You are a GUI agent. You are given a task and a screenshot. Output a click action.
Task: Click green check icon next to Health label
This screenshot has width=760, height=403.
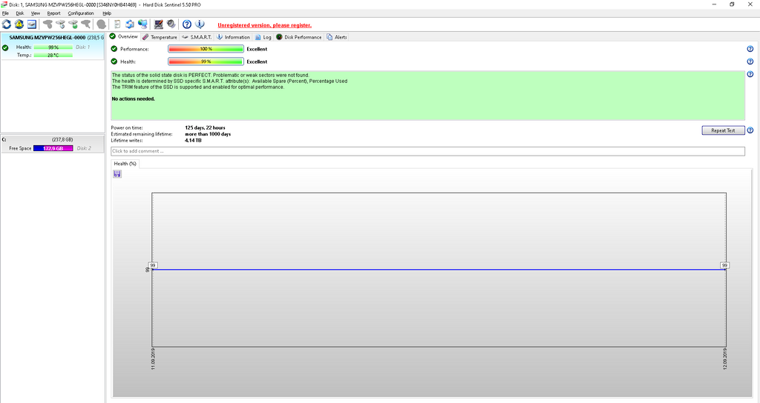click(114, 61)
